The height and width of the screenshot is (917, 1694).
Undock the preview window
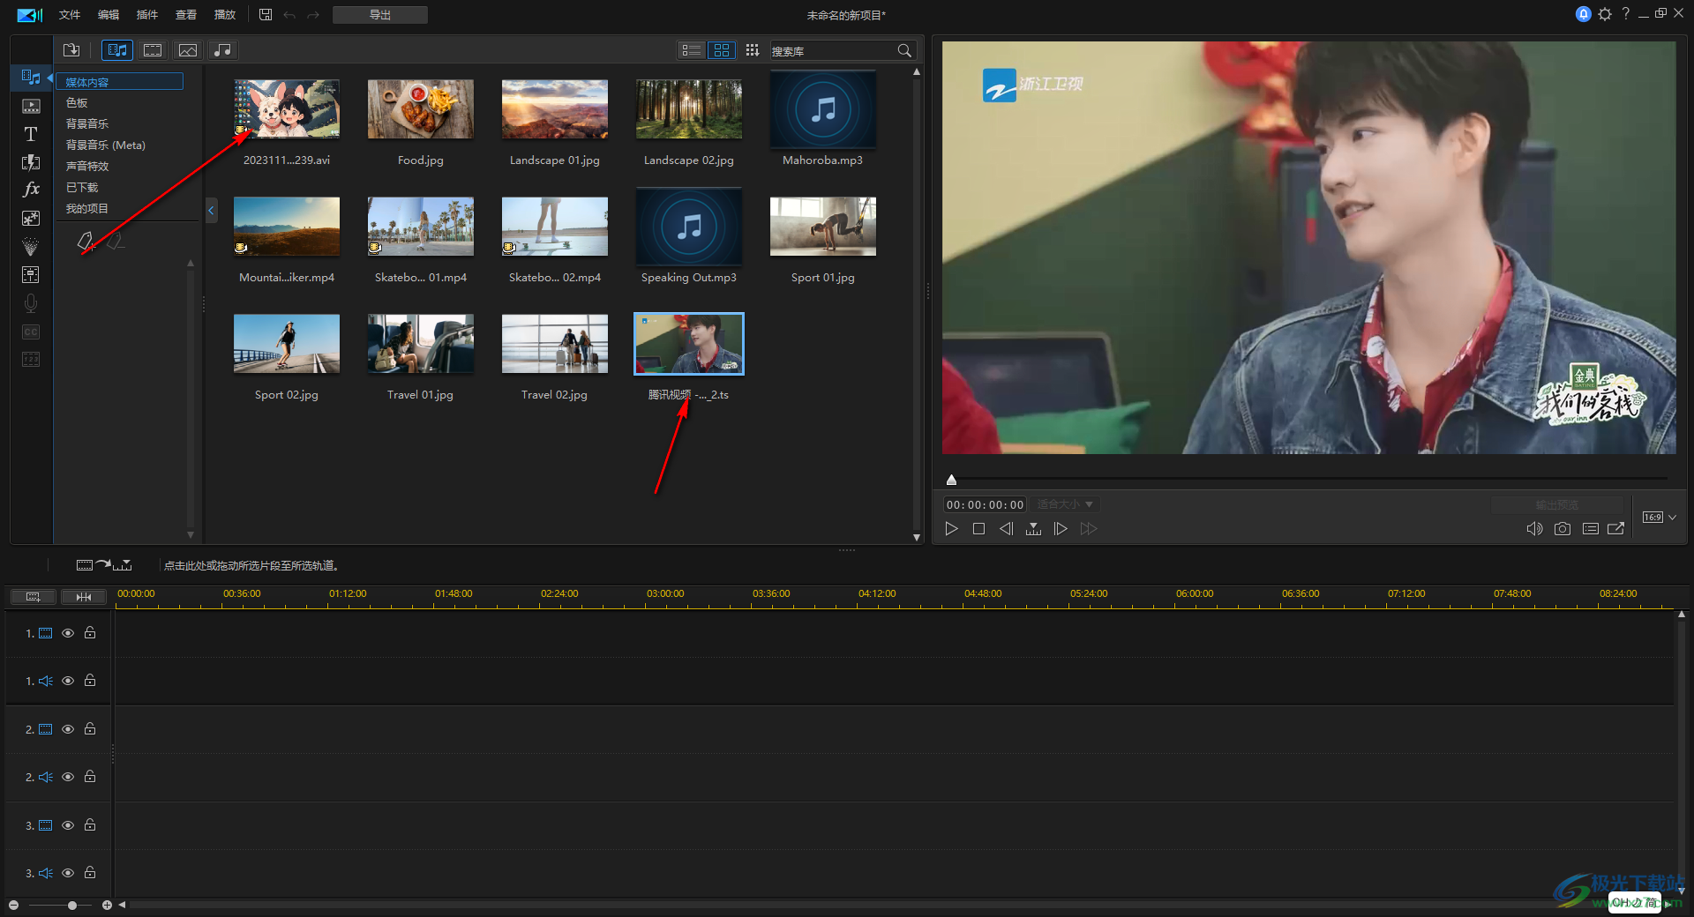tap(1615, 528)
